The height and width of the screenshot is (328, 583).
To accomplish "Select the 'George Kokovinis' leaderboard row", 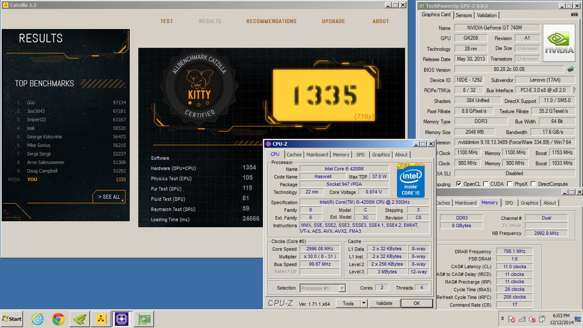I will coord(71,137).
